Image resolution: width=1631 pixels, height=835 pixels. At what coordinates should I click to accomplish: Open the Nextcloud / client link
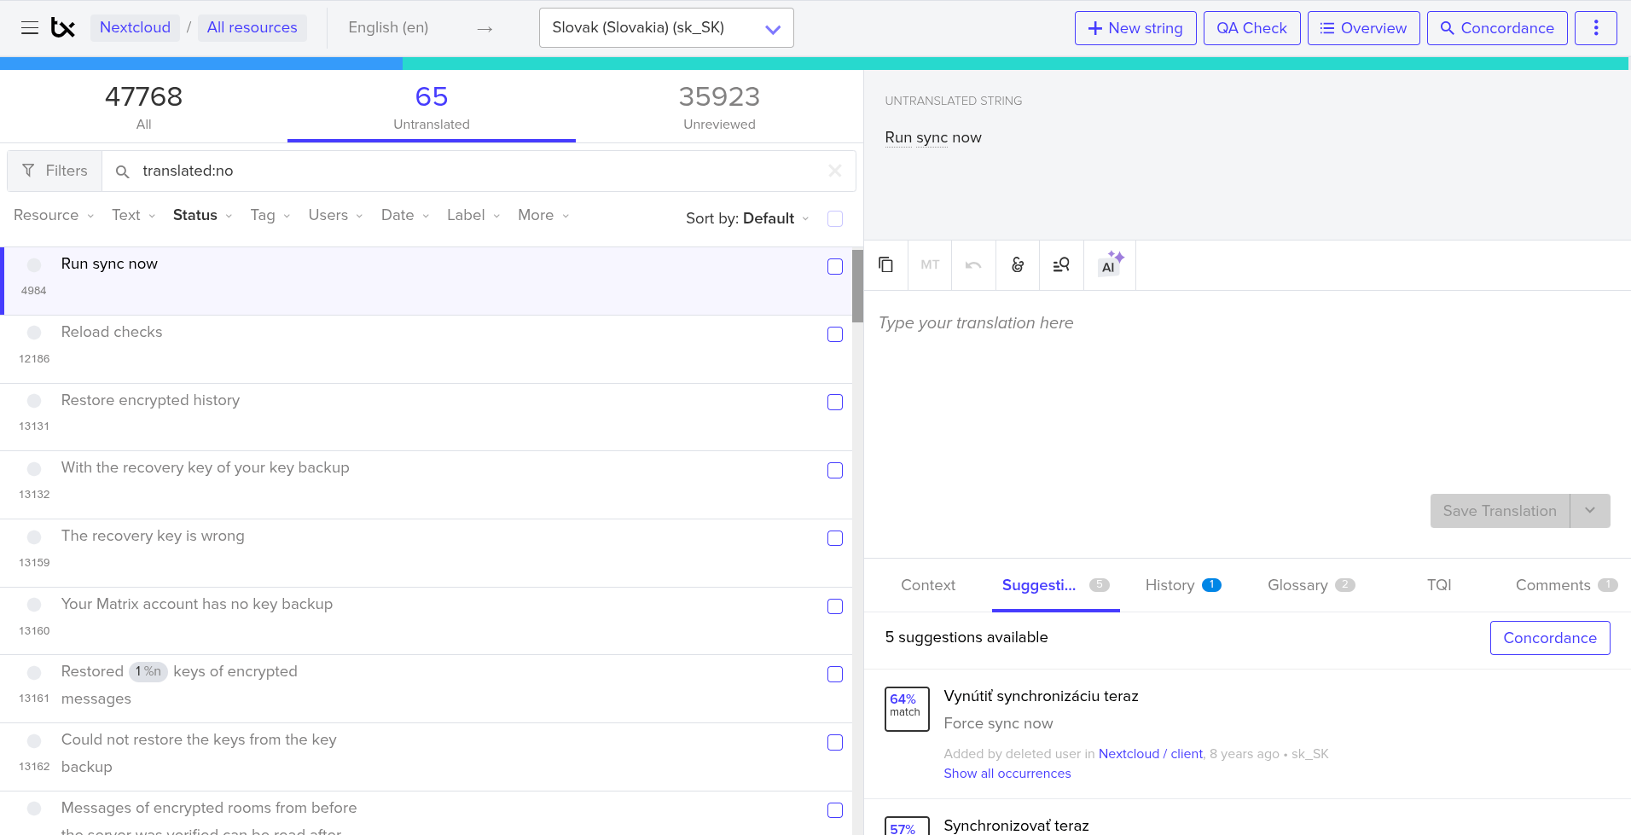1151,754
